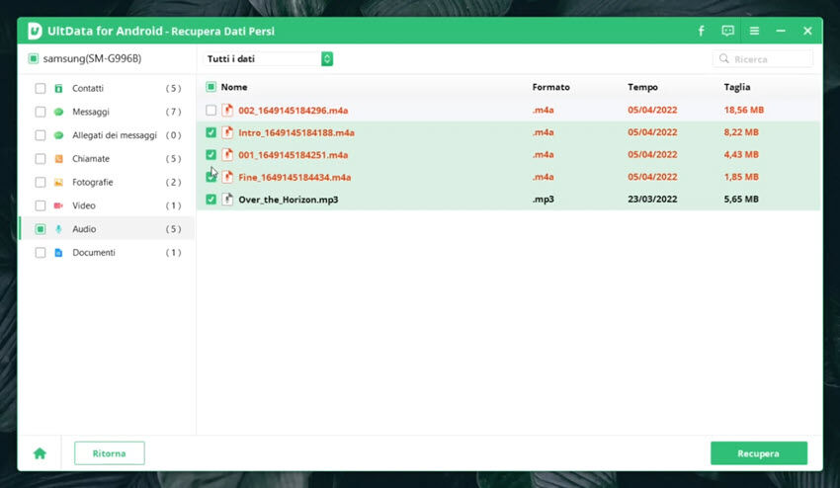Open the feedback chat icon
The height and width of the screenshot is (488, 840).
pos(728,31)
